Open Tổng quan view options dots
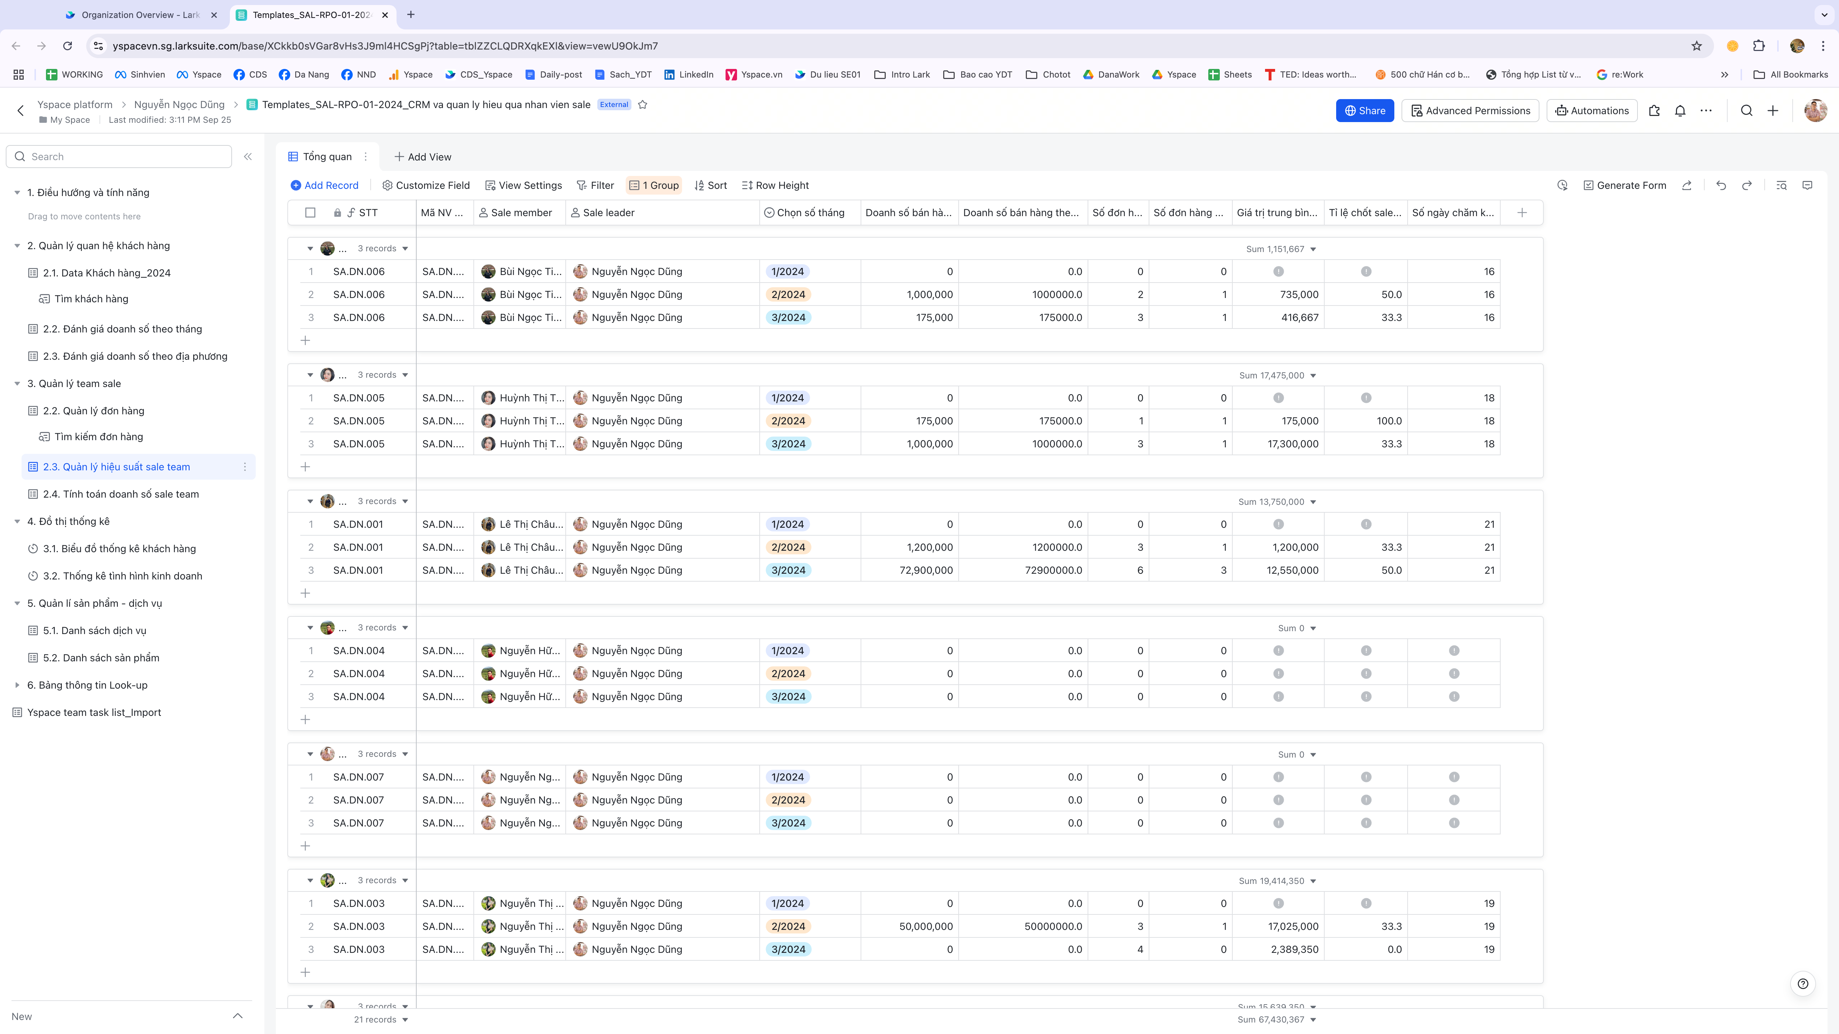This screenshot has width=1839, height=1034. [366, 157]
